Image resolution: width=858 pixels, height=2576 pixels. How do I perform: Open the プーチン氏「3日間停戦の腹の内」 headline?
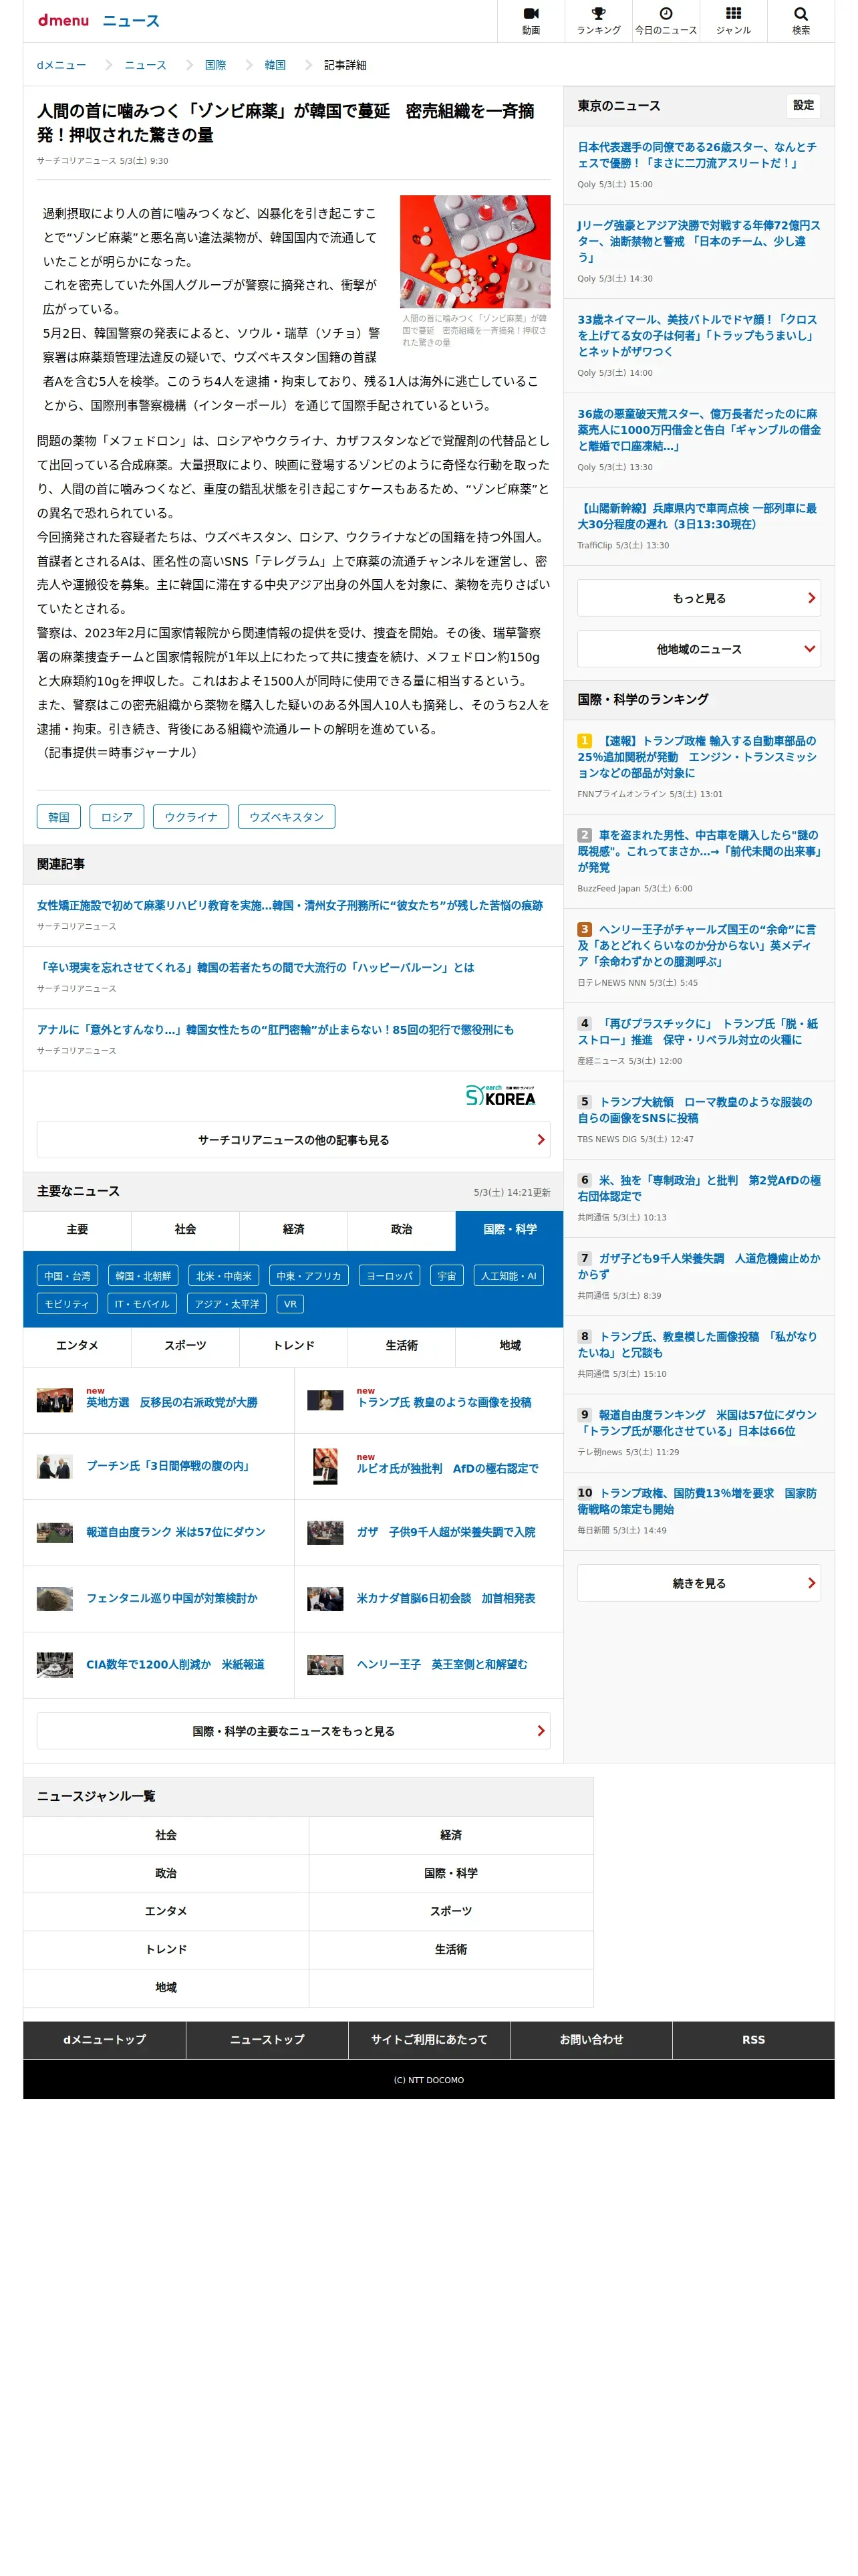[x=168, y=1466]
